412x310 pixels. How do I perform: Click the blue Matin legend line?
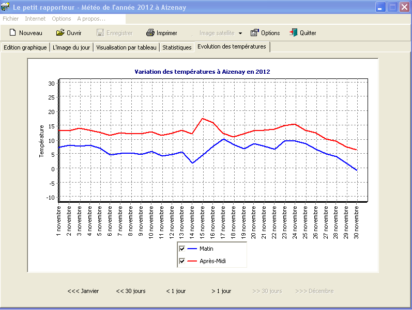[192, 249]
